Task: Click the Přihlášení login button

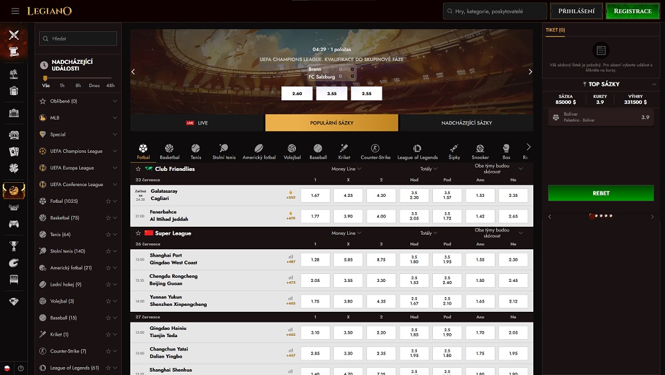Action: (576, 11)
